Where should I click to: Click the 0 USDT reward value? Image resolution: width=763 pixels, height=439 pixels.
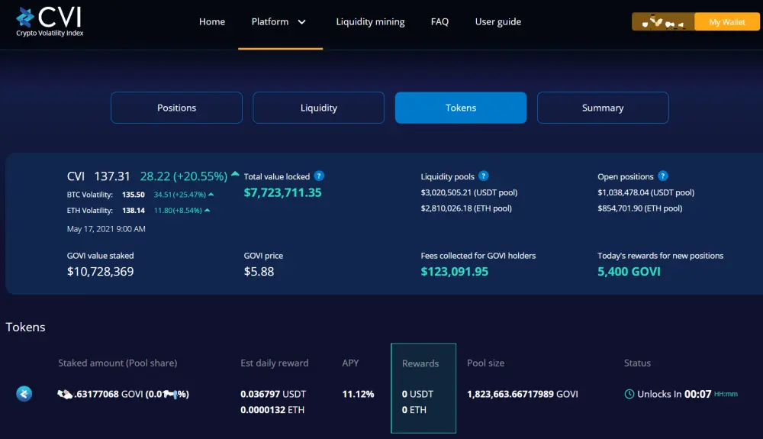point(417,394)
